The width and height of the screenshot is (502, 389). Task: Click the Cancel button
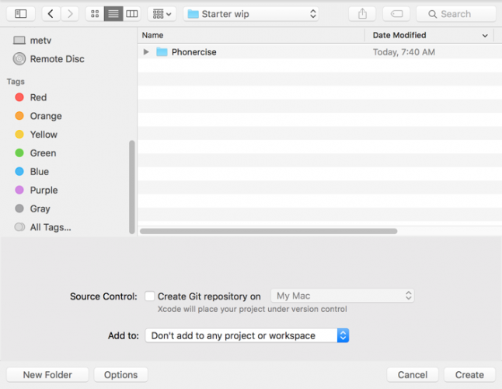[413, 375]
